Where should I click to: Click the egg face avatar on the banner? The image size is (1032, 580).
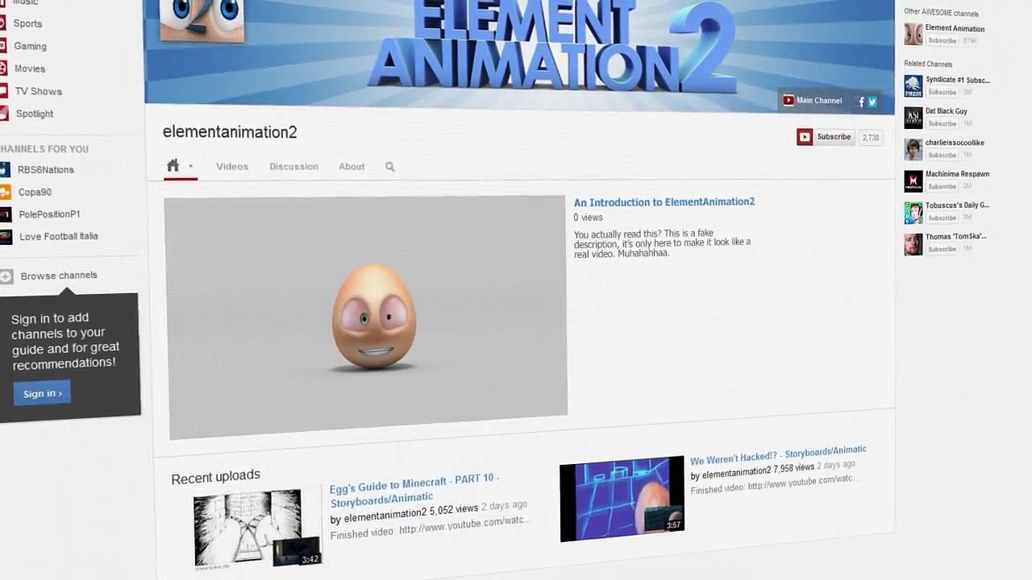[x=202, y=19]
